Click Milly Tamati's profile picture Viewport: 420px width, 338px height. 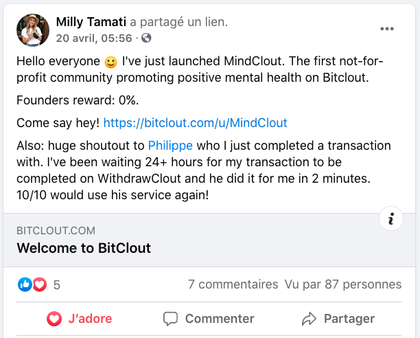33,30
